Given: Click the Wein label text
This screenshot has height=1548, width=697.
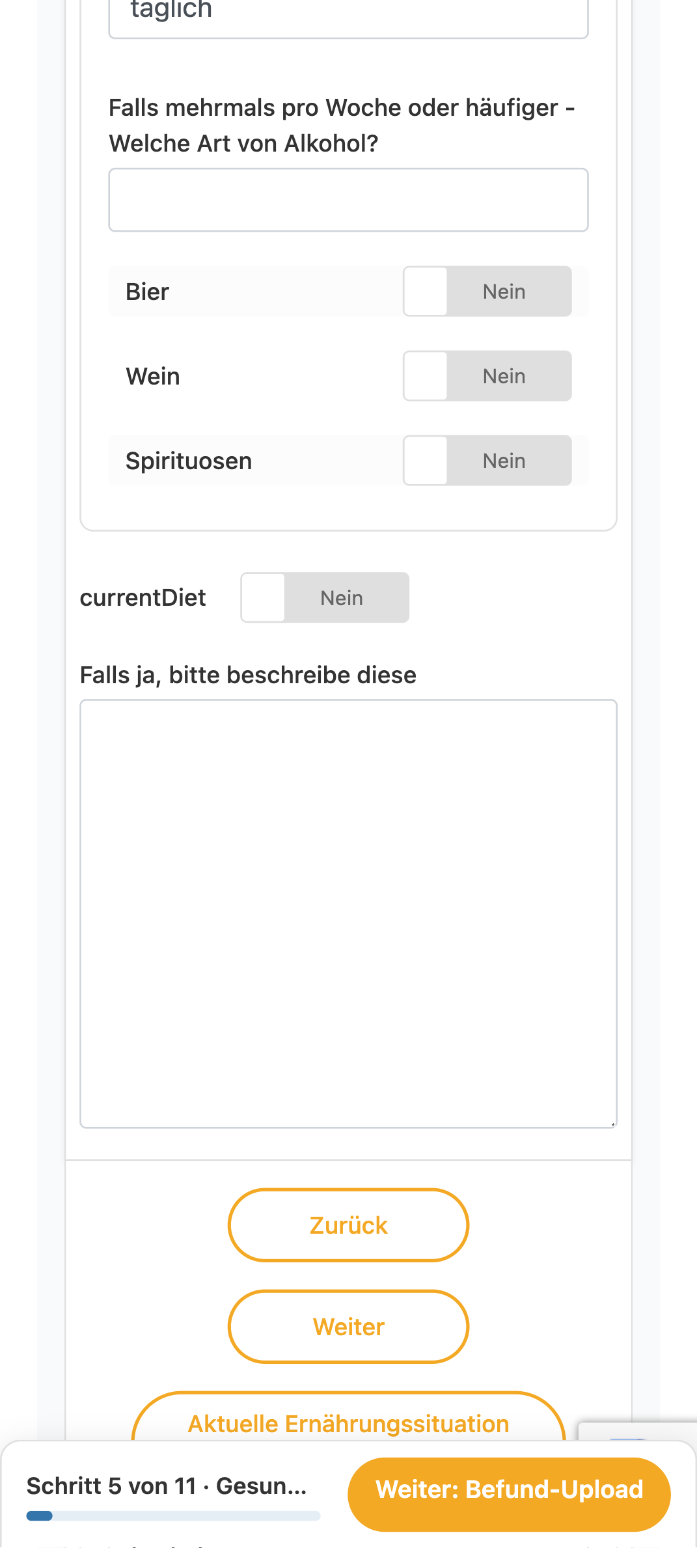Looking at the screenshot, I should [x=153, y=376].
